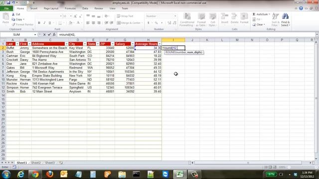Switch to the Page Layout tab
Image resolution: width=319 pixels, height=179 pixels.
(51, 8)
